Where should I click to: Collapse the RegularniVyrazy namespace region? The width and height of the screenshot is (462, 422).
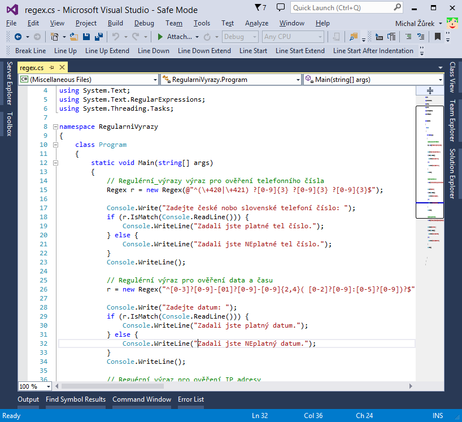coord(55,127)
